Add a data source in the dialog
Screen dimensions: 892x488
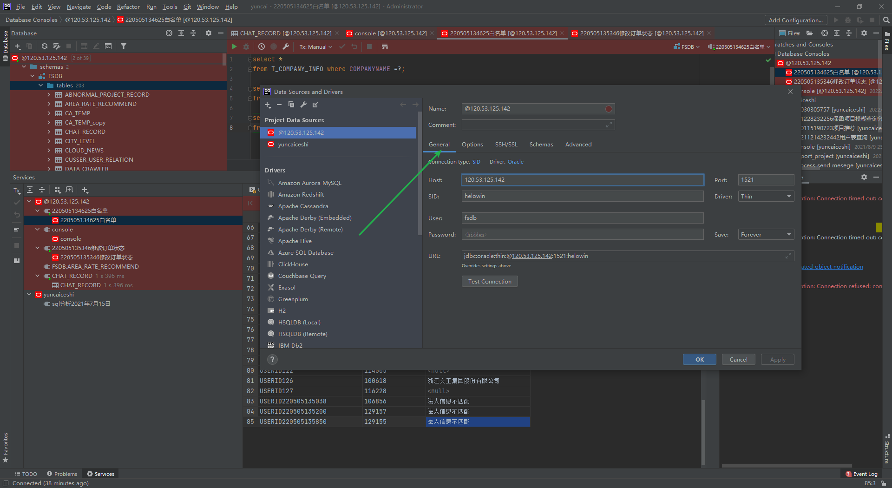268,105
